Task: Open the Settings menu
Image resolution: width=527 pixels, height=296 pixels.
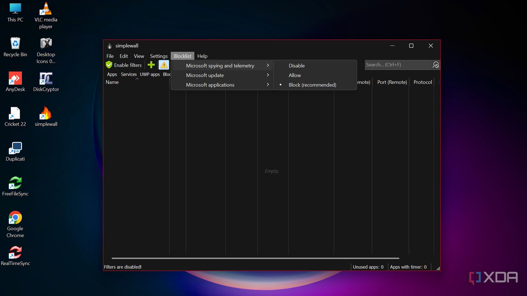Action: [x=159, y=56]
